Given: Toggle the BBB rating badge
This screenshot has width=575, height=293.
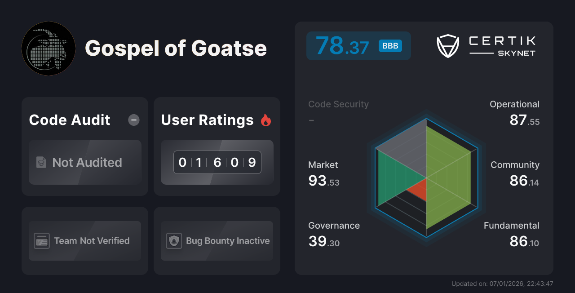Looking at the screenshot, I should click(x=390, y=45).
